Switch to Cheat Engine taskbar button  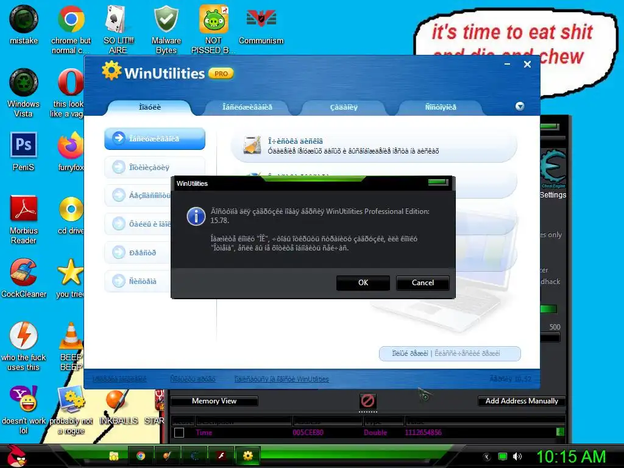[x=194, y=456]
